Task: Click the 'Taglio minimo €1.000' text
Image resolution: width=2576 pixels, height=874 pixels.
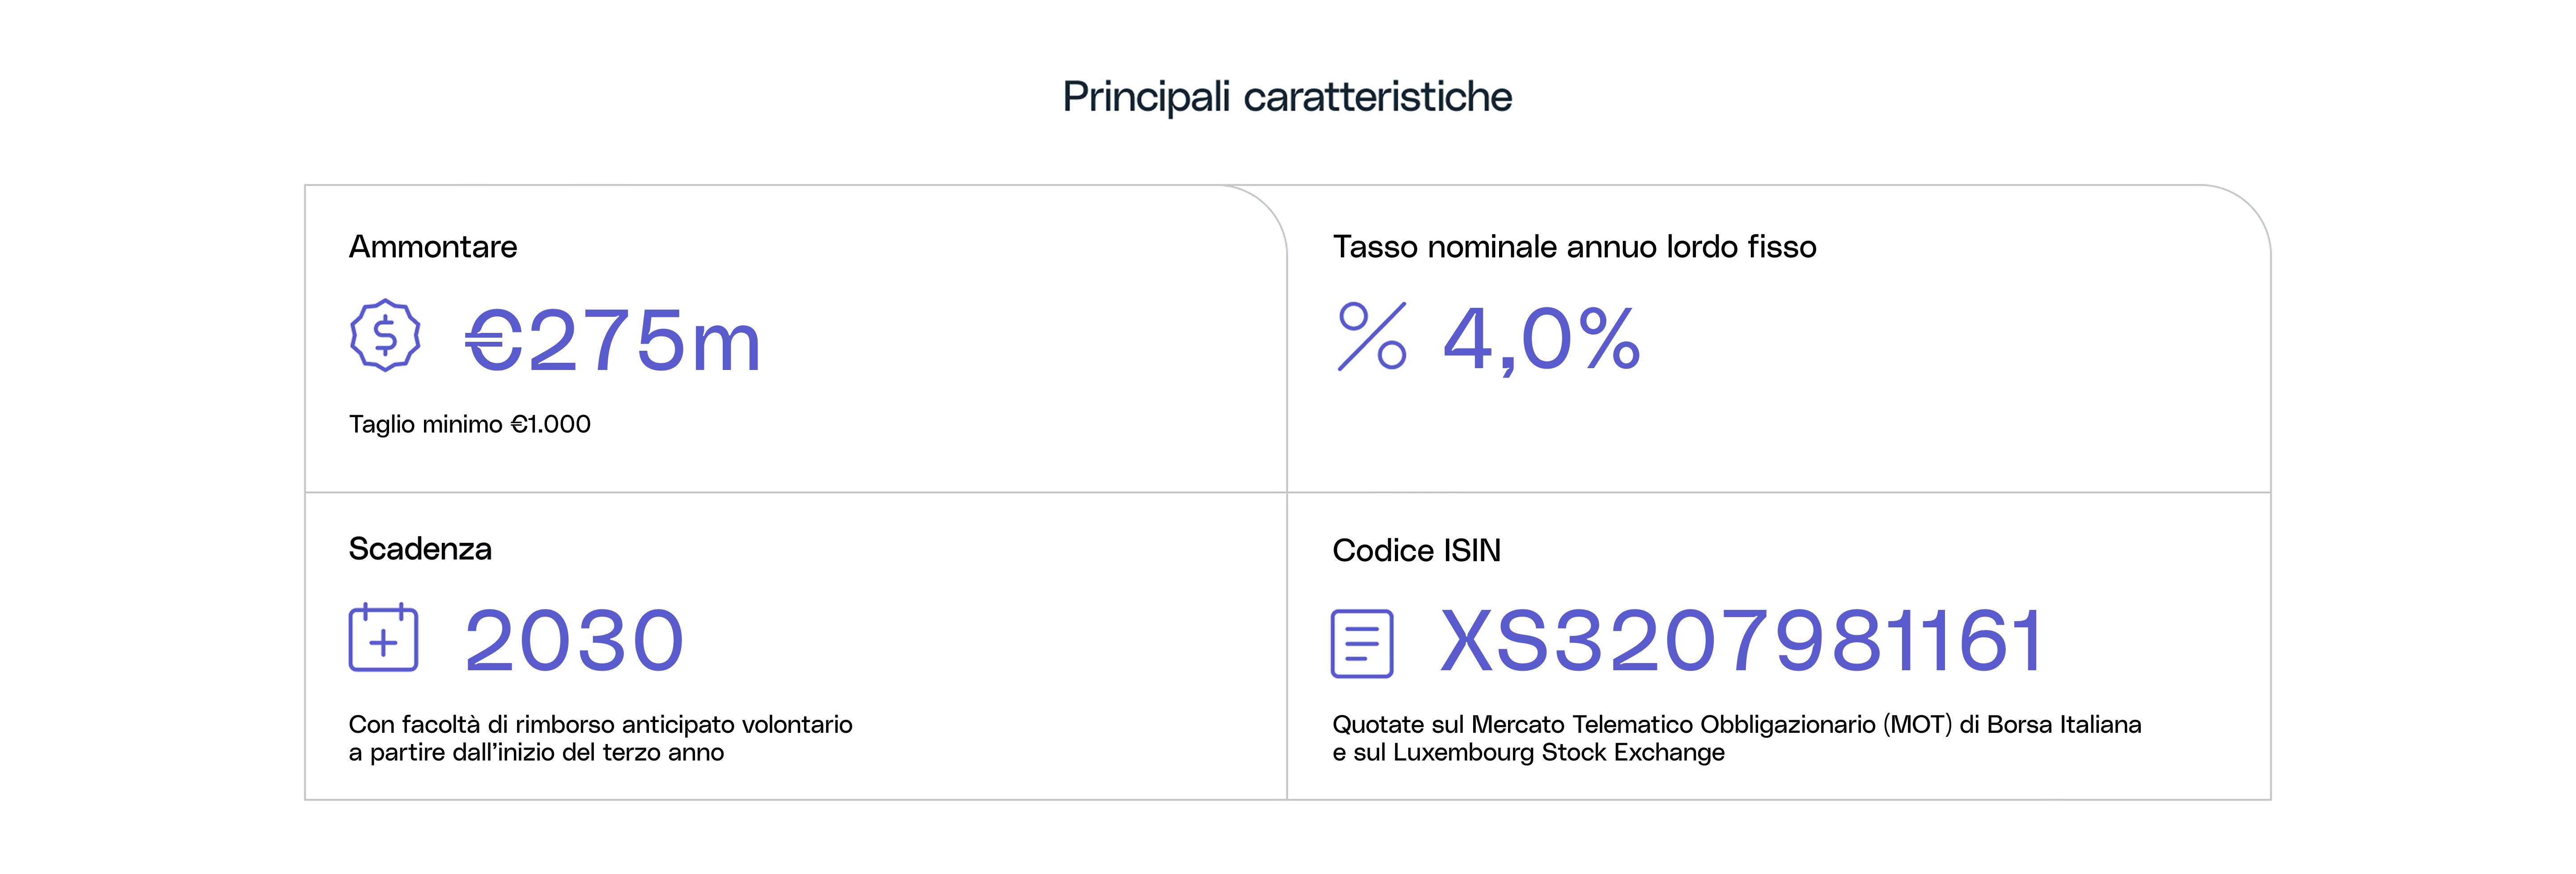Action: 470,424
